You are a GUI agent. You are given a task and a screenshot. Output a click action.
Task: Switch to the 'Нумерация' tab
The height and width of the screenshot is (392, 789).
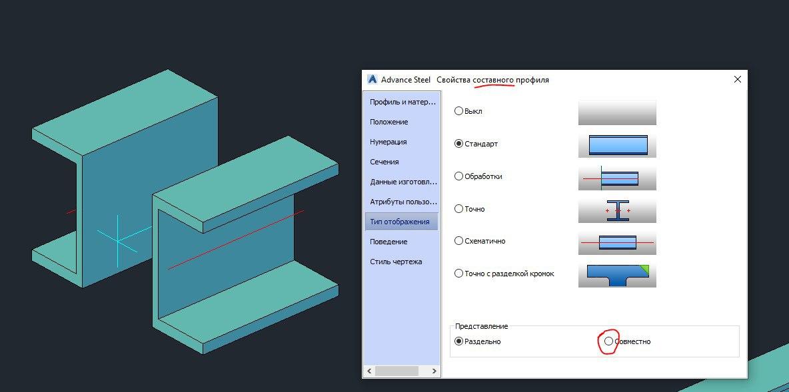tap(388, 142)
